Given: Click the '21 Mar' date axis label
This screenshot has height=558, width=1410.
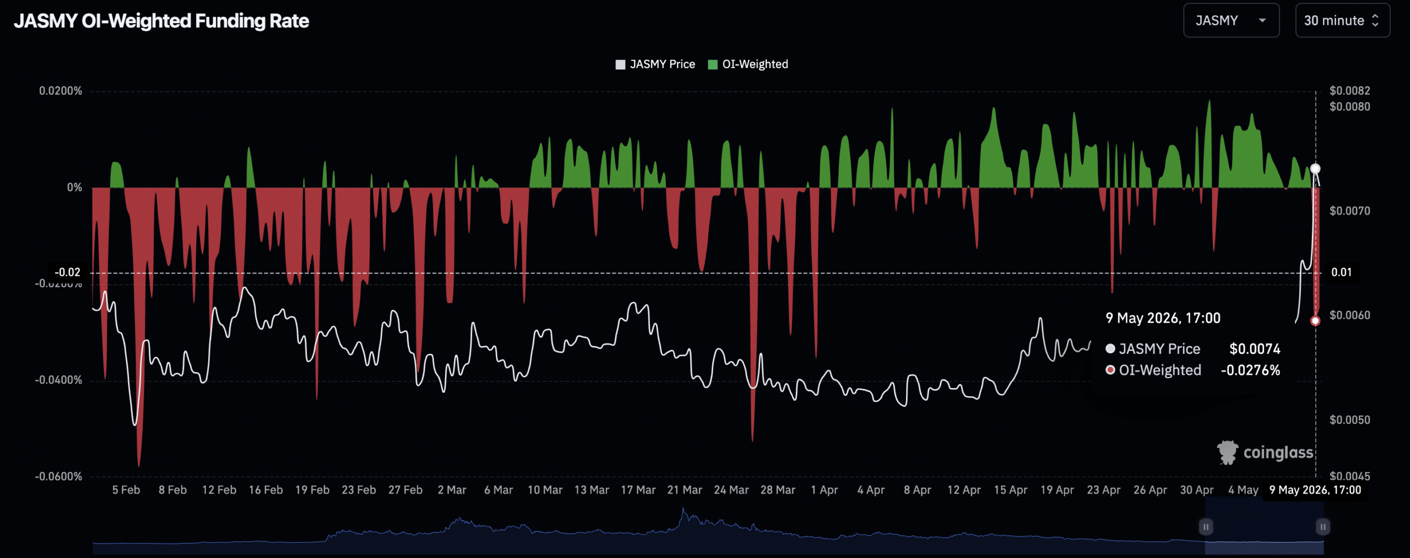Looking at the screenshot, I should tap(685, 490).
